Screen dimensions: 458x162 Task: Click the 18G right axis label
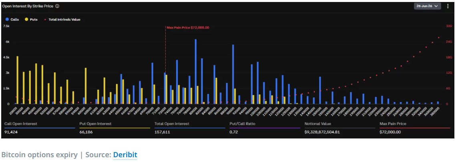(x=449, y=57)
